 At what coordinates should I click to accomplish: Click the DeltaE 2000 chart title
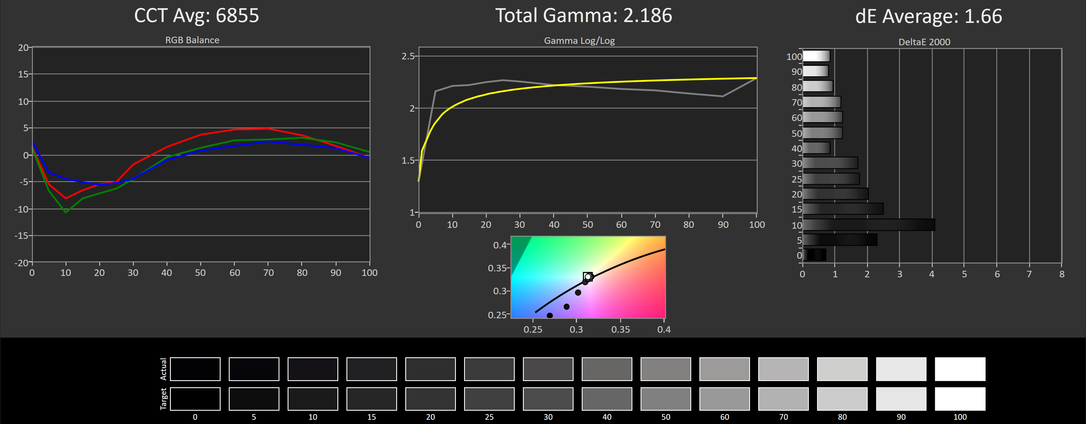[x=924, y=42]
